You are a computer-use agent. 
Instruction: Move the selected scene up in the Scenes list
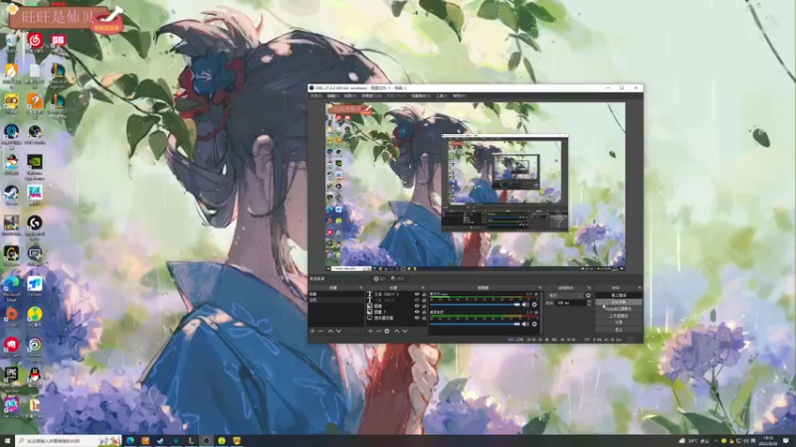click(x=330, y=331)
